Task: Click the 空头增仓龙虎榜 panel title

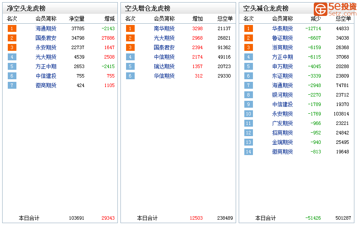Action: click(148, 9)
